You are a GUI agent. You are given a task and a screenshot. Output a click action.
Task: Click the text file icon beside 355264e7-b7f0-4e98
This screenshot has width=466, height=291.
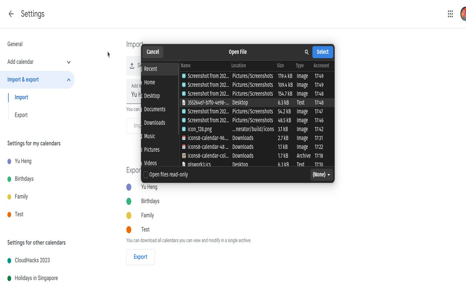pyautogui.click(x=184, y=103)
